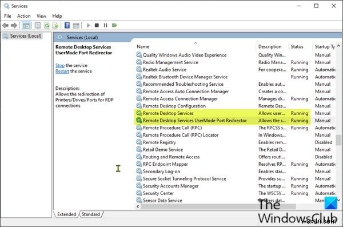The image size is (343, 227).
Task: Click gear icon of Sensor Data Service
Action: (139, 200)
